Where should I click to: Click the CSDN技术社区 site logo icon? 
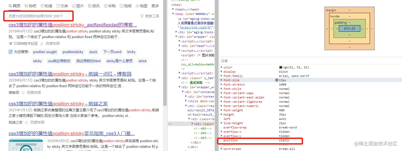point(11,43)
